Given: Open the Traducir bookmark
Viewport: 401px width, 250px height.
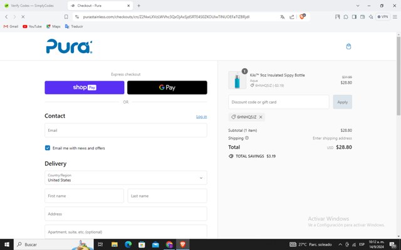Looking at the screenshot, I should tap(74, 26).
